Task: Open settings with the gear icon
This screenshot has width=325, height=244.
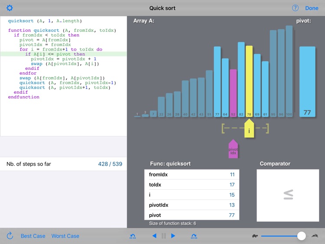Action: pyautogui.click(x=10, y=8)
